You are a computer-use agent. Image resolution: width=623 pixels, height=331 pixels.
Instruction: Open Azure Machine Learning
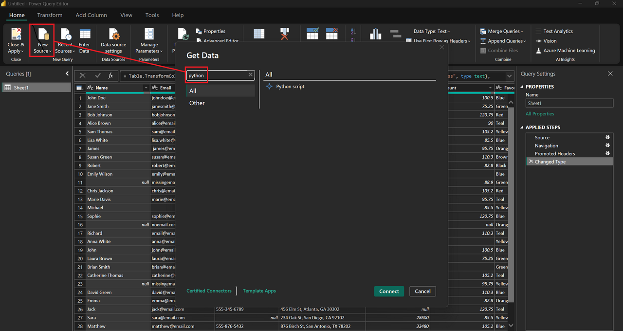click(x=565, y=51)
